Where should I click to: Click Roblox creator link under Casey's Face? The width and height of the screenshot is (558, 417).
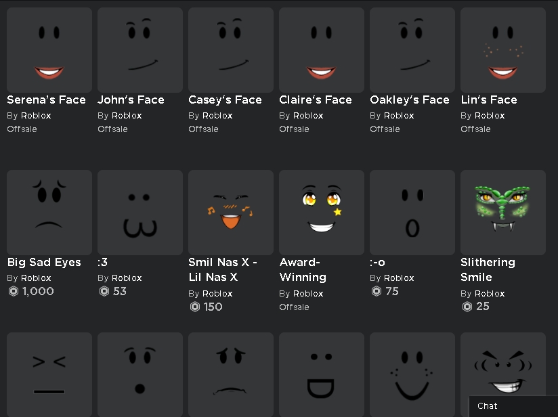[217, 116]
